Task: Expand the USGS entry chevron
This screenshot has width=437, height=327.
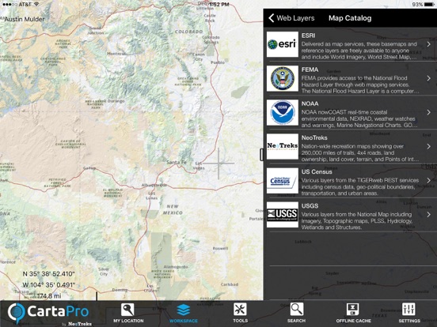Action: point(428,214)
